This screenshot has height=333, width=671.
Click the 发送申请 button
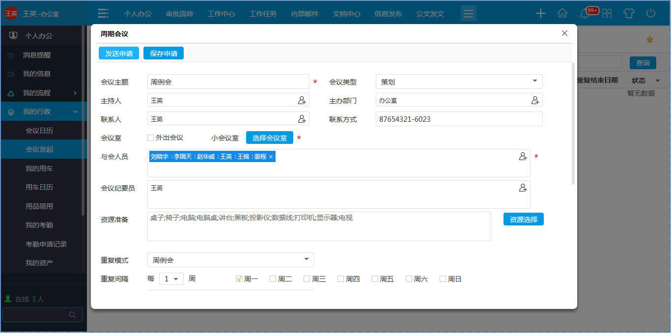[118, 53]
